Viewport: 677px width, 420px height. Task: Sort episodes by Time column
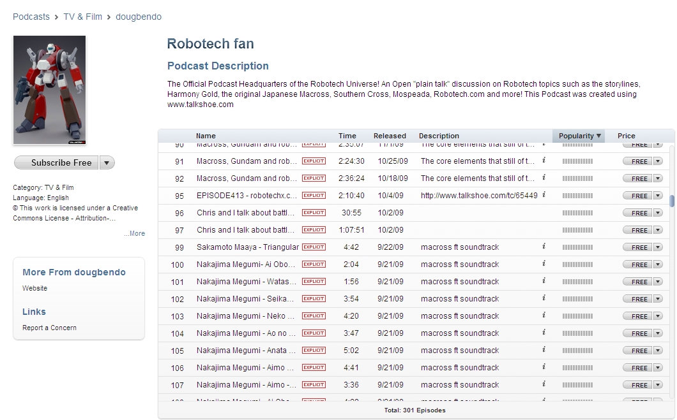347,136
